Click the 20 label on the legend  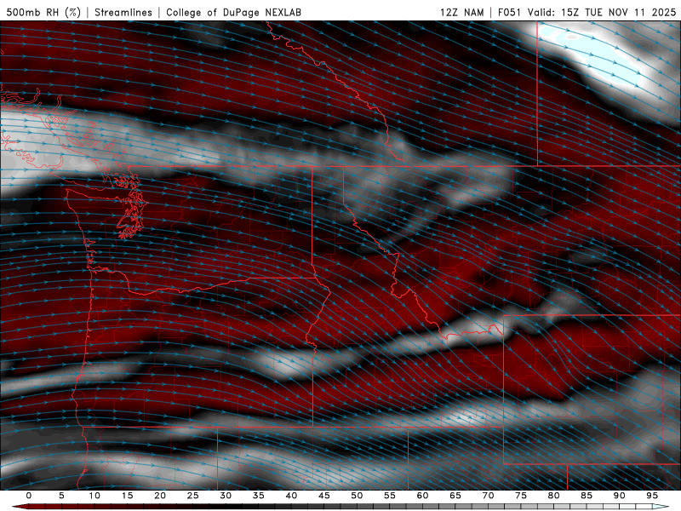coord(160,496)
